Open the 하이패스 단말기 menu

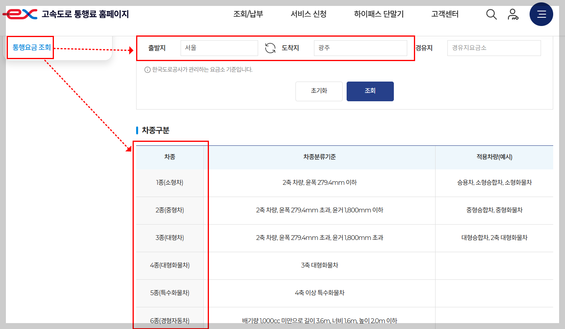(x=379, y=14)
